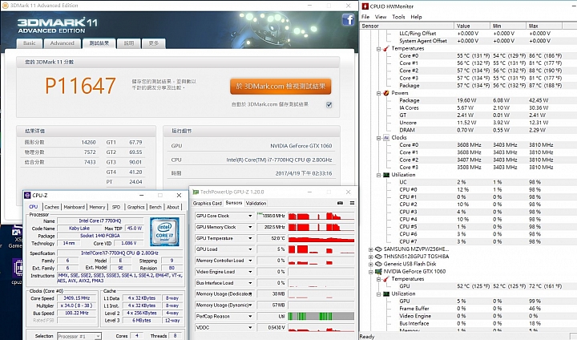Take a GPU-Z screenshot with the camera icon
This screenshot has width=577, height=340.
(340, 203)
